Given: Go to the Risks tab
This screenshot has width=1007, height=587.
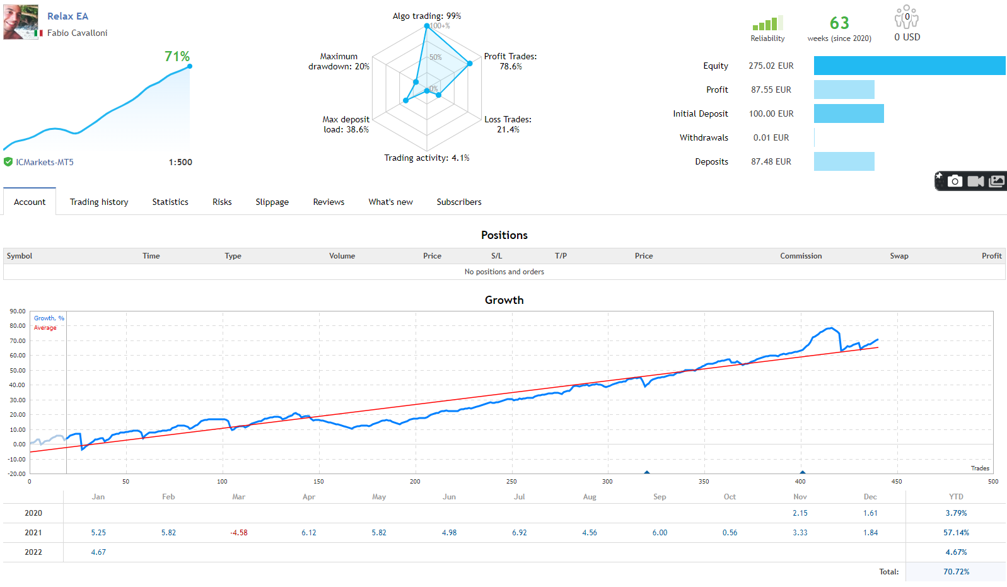Looking at the screenshot, I should click(x=222, y=202).
